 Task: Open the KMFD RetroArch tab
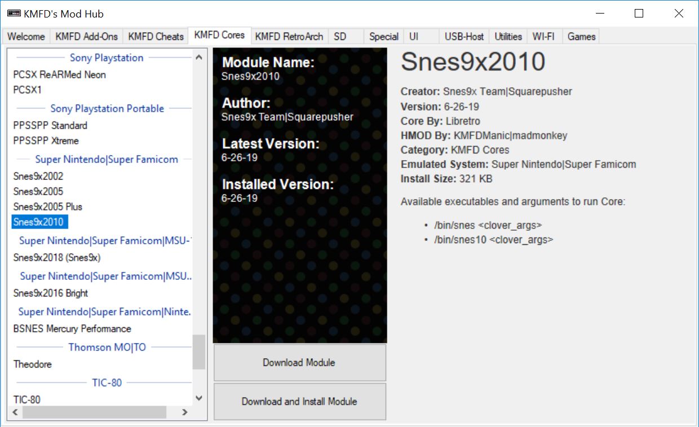tap(289, 36)
